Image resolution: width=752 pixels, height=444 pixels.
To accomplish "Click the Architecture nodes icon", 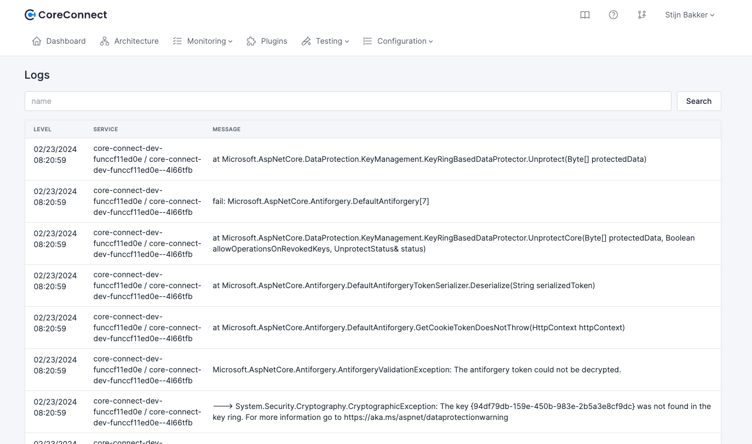I will [105, 41].
